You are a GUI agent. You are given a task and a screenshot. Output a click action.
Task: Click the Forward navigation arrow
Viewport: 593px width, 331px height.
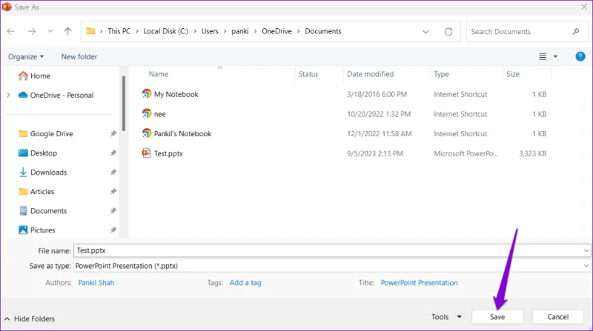(32, 31)
